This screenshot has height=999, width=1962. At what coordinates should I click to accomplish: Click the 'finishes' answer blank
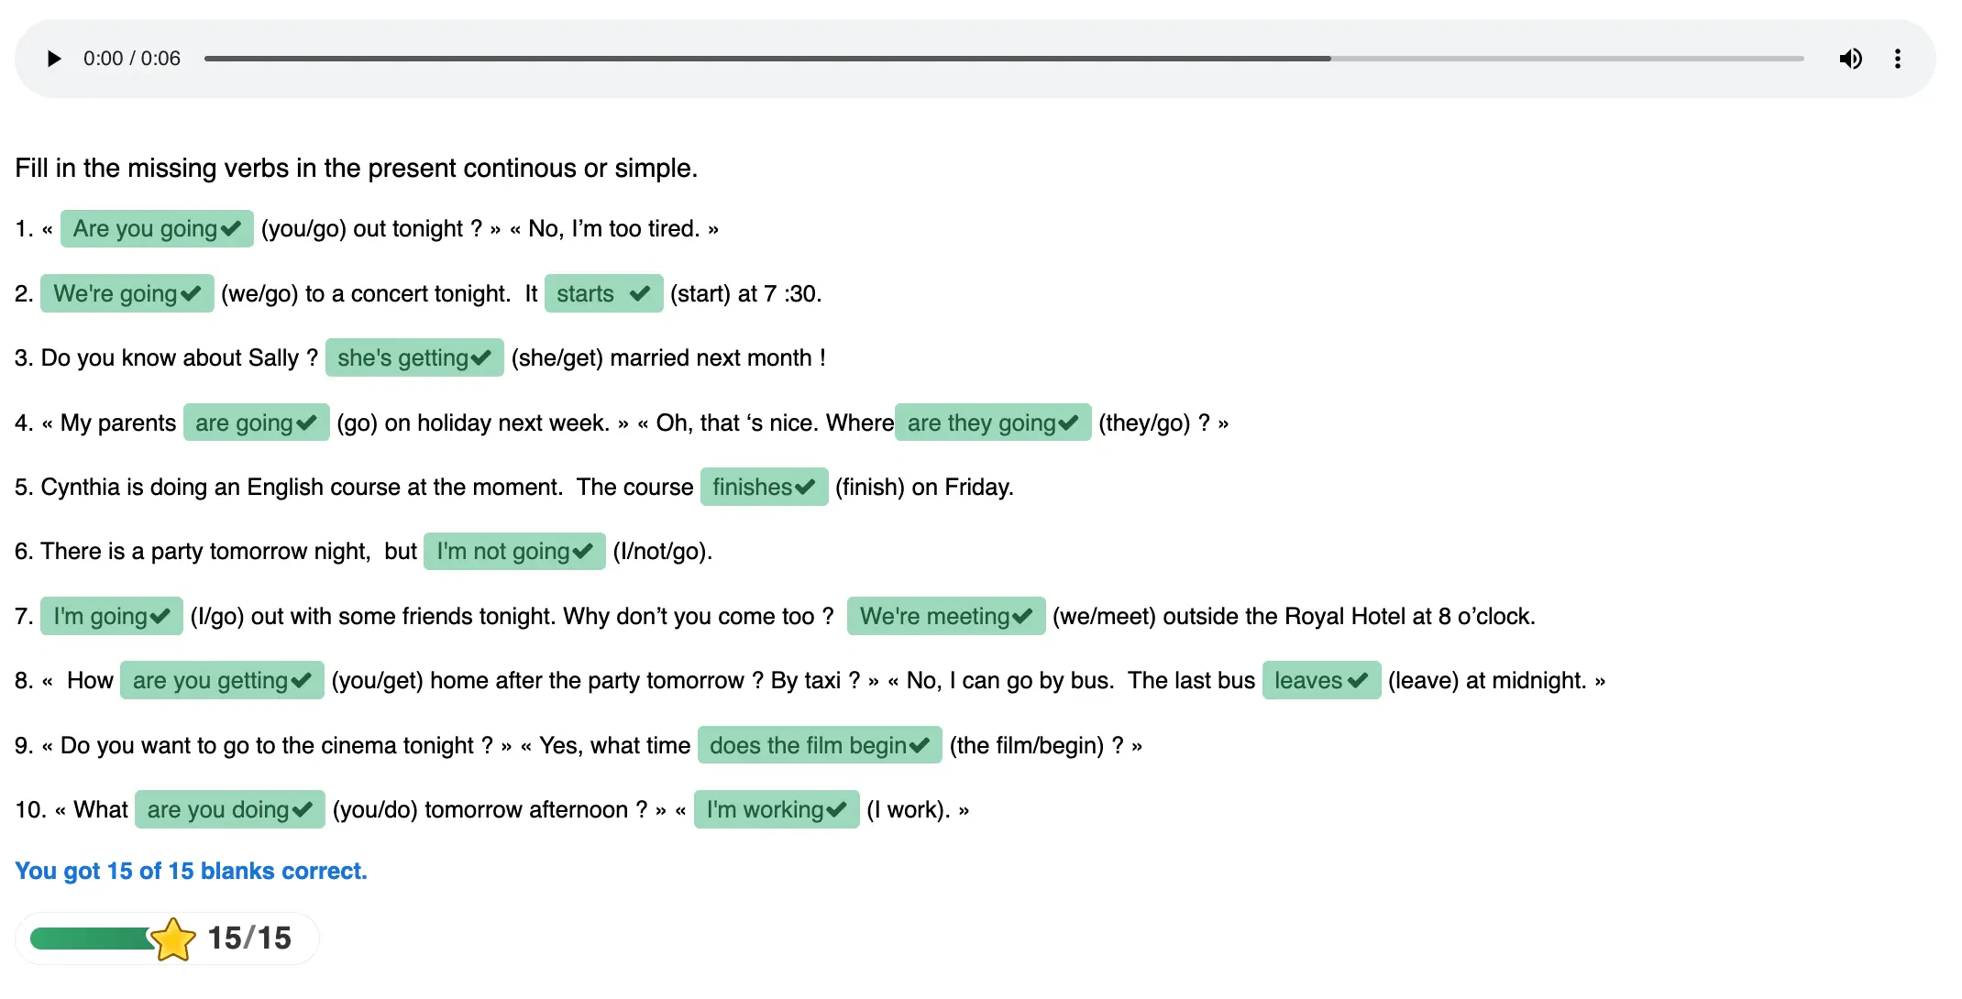(752, 487)
